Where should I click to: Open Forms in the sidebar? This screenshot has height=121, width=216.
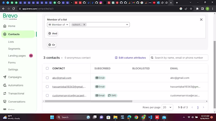click(12, 63)
